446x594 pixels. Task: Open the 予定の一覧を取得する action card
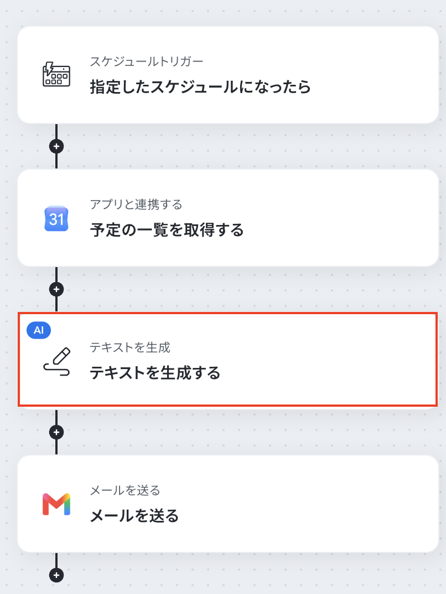click(228, 218)
